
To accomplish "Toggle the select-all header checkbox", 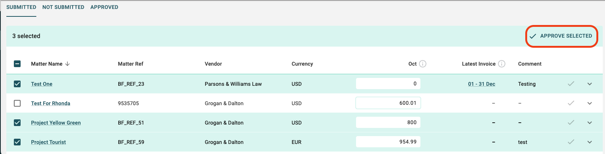I will (17, 64).
